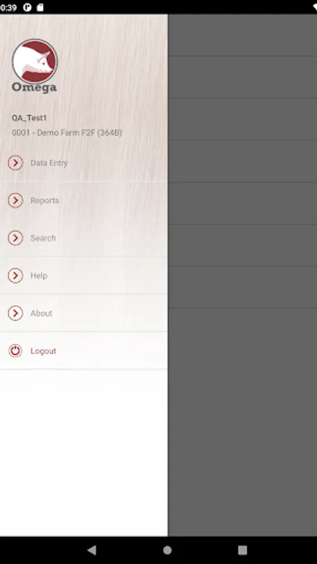Screen dimensions: 317x564
Task: Click the chevron icon beside Search
Action: pyautogui.click(x=16, y=238)
